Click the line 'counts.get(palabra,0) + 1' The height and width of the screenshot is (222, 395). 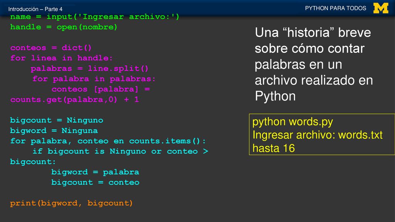74,99
